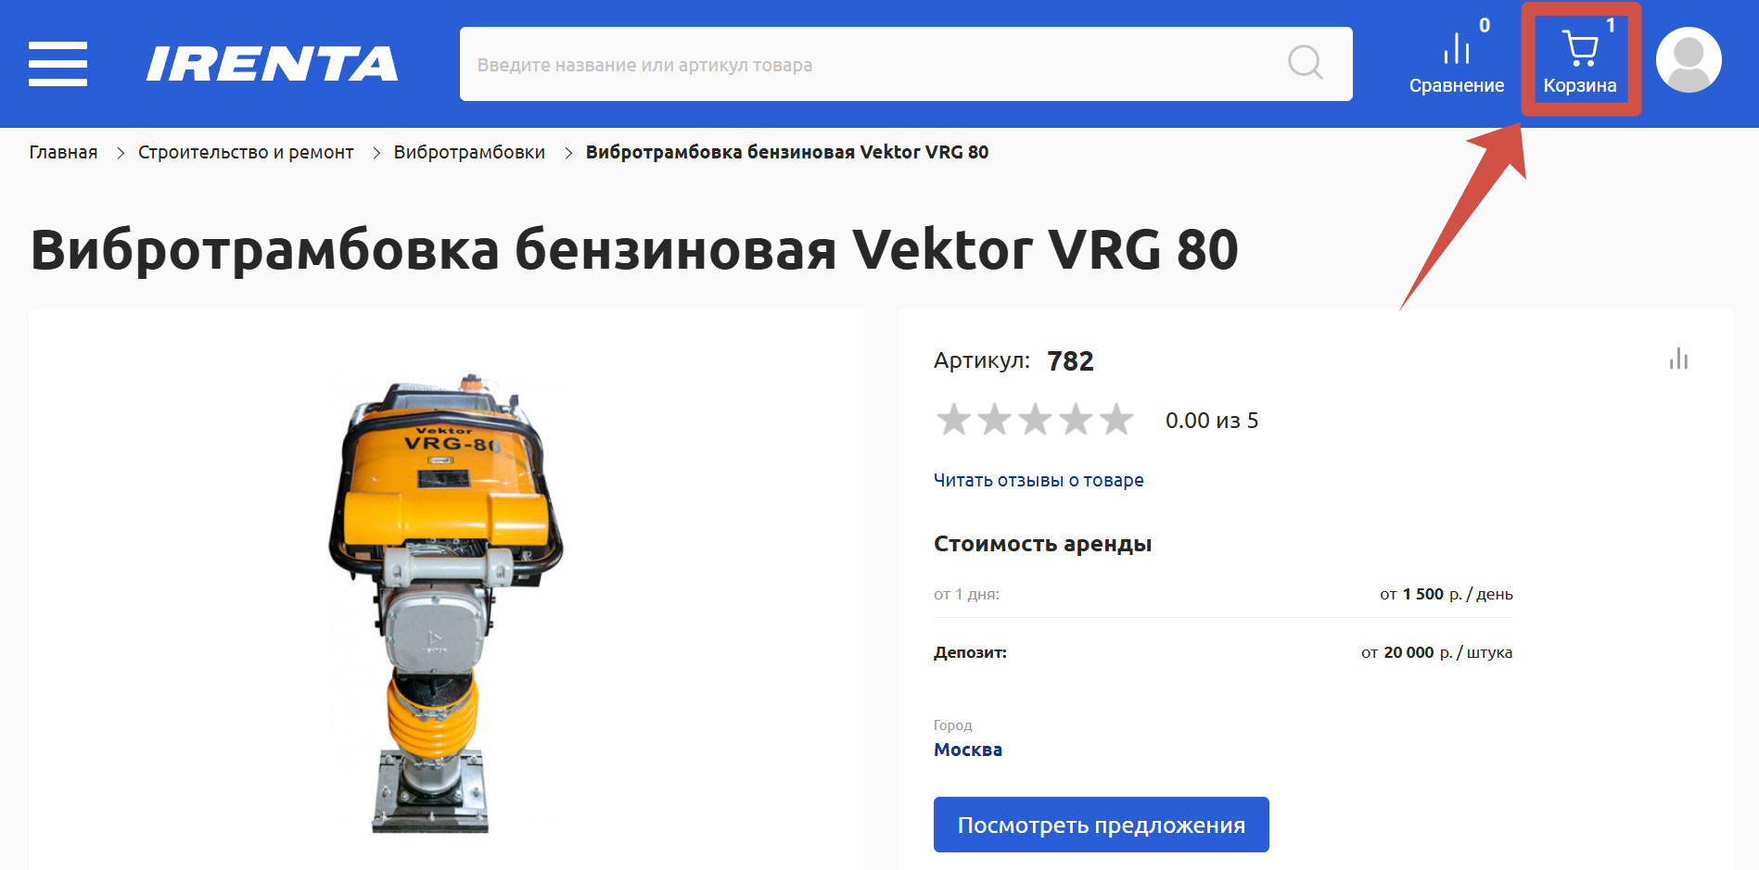Click the IRENTA logo
This screenshot has height=870, width=1759.
[273, 64]
